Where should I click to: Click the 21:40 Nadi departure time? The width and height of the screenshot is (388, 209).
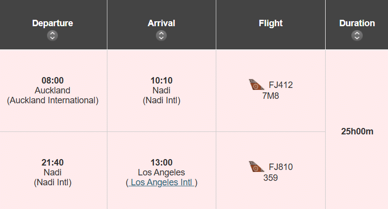(52, 163)
